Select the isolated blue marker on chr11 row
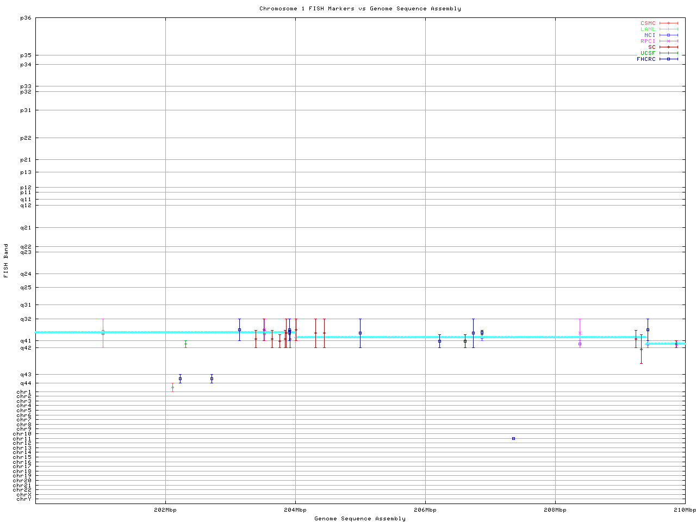This screenshot has height=522, width=696. pyautogui.click(x=513, y=438)
